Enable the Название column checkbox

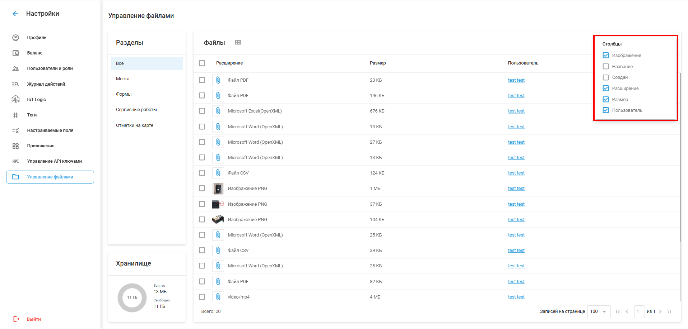pos(606,67)
